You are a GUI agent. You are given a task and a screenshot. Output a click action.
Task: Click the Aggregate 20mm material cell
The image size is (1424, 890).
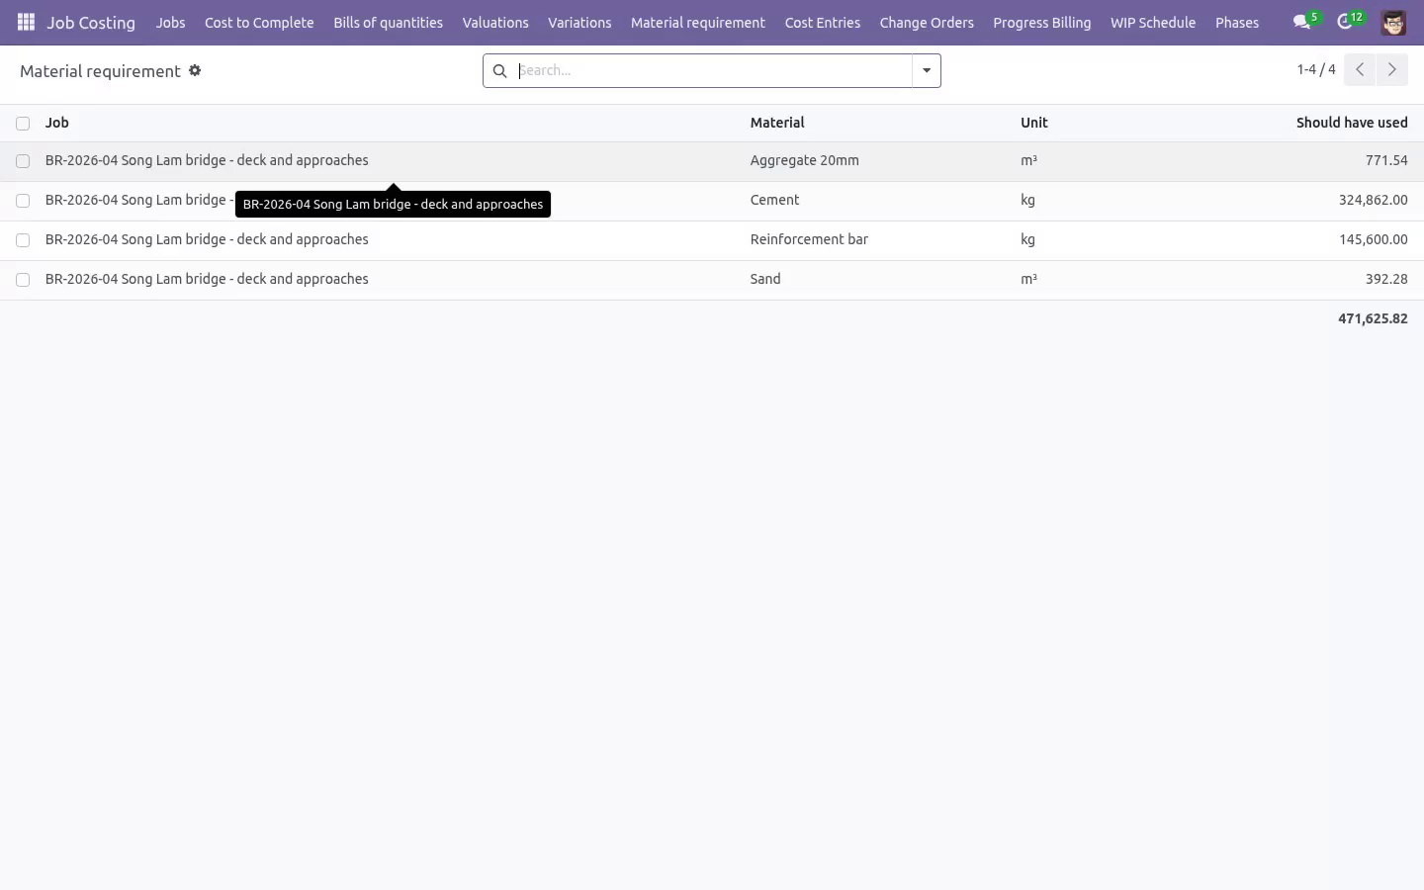[805, 160]
